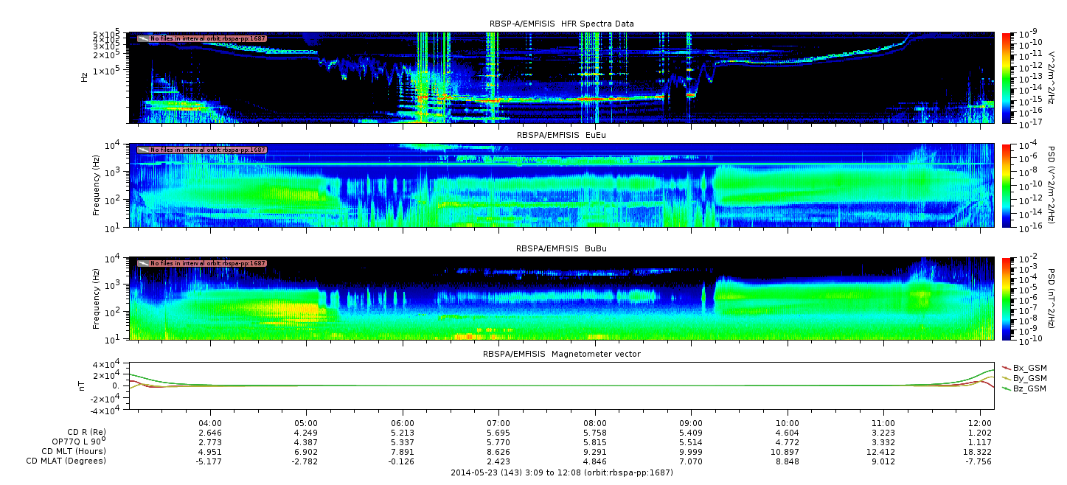The width and height of the screenshot is (1067, 485).
Task: Click the Magnetometer vector panel title
Action: pos(561,354)
